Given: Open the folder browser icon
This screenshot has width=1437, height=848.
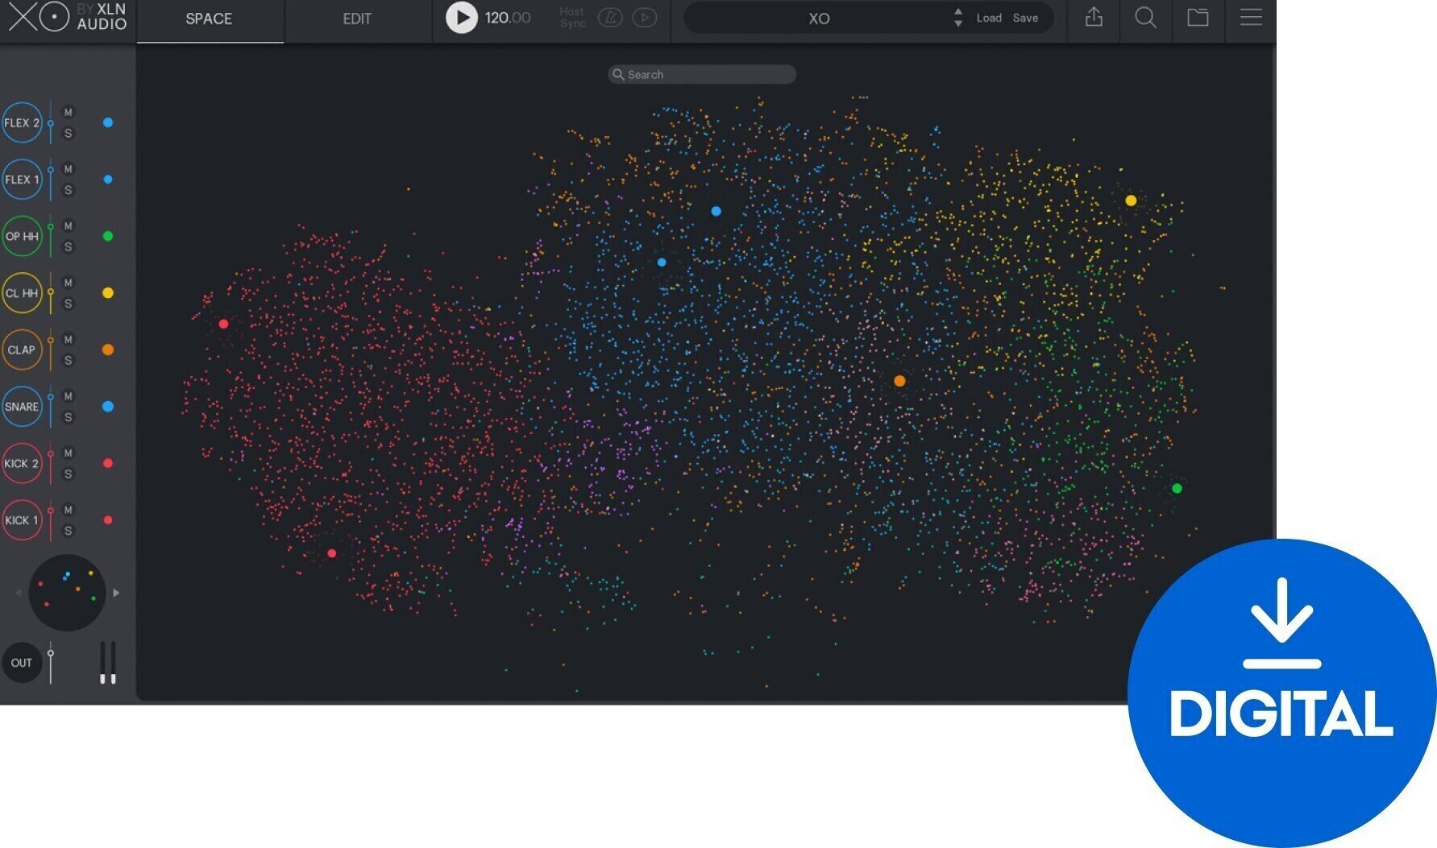Looking at the screenshot, I should 1198,18.
